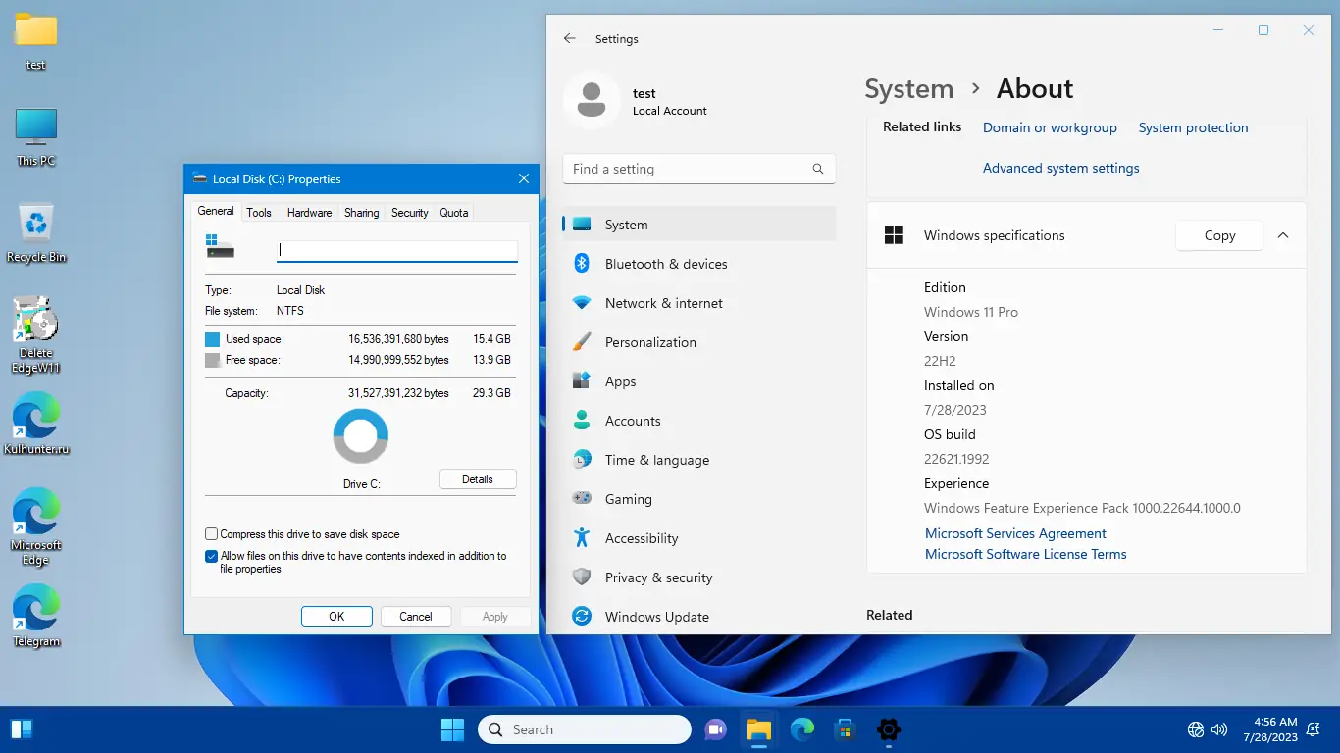1340x753 pixels.
Task: Click the Copy button for specifications
Action: 1218,235
